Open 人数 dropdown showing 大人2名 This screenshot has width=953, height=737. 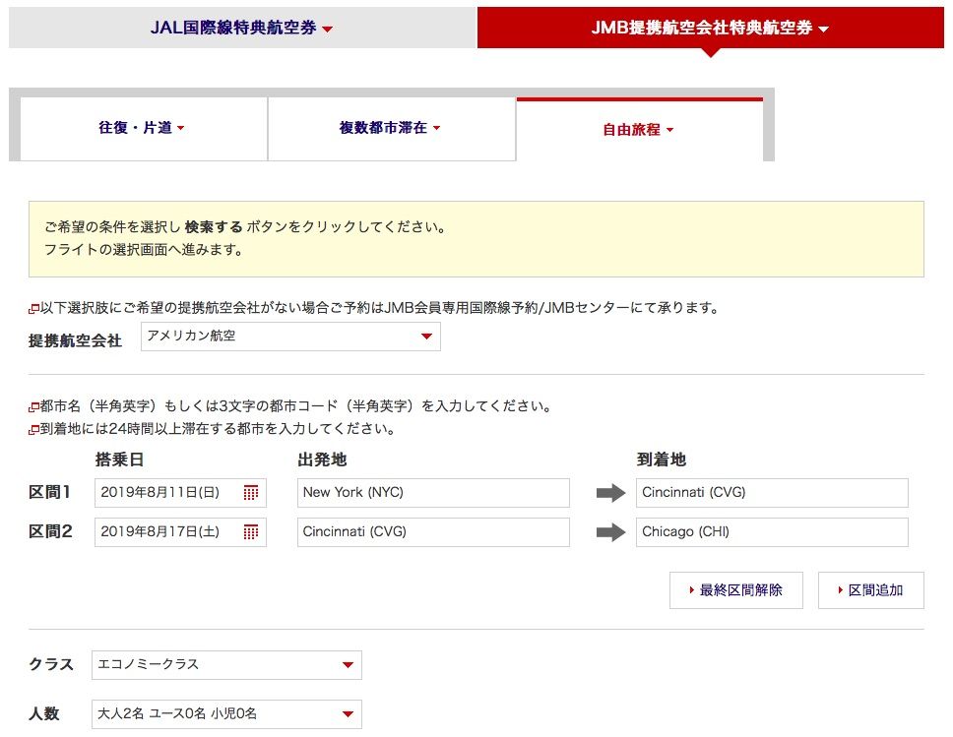pos(226,714)
